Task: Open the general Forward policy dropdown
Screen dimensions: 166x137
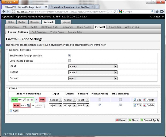Action: [93, 78]
